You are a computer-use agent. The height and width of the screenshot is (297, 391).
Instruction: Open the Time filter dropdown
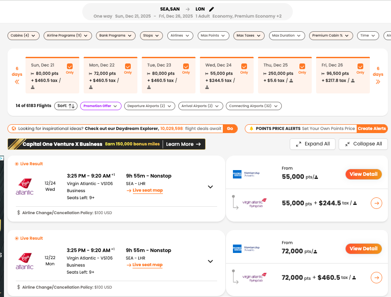(368, 35)
